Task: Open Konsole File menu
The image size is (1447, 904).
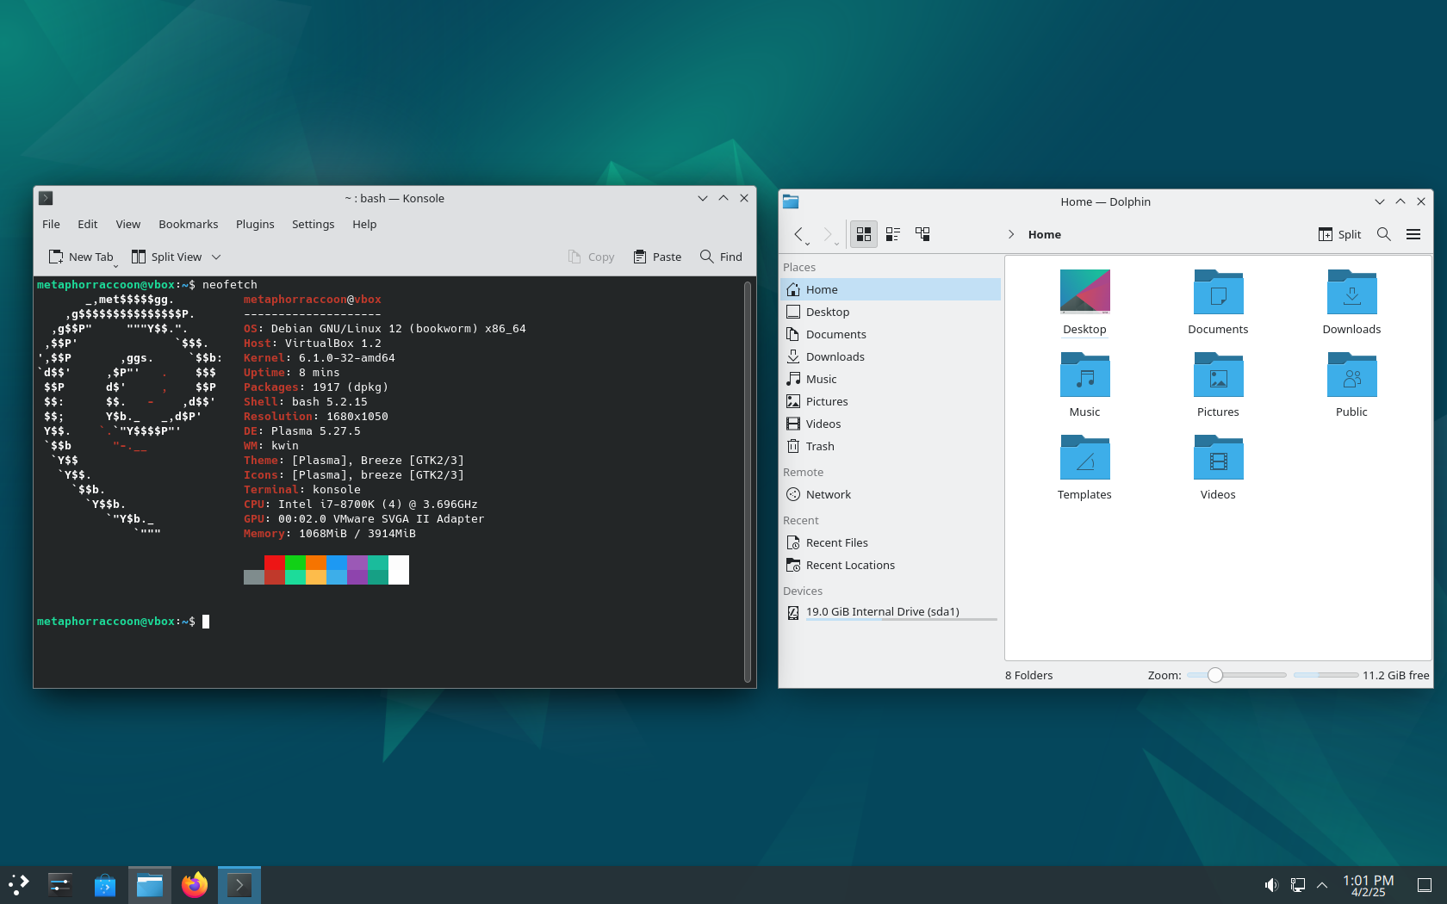Action: pyautogui.click(x=51, y=224)
